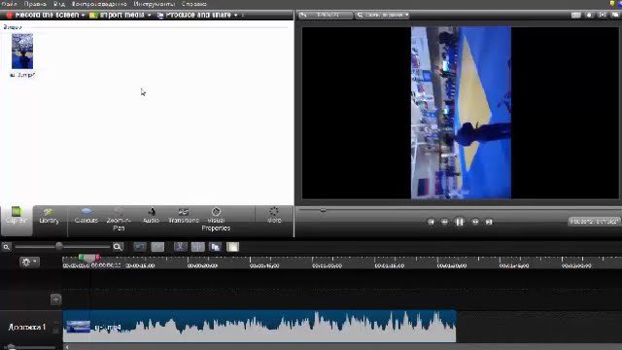This screenshot has width=622, height=350.
Task: Jump to next clip in preview
Action: [489, 223]
